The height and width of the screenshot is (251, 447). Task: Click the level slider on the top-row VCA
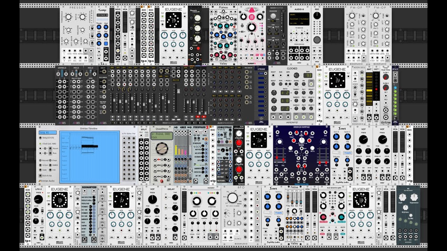(125, 23)
